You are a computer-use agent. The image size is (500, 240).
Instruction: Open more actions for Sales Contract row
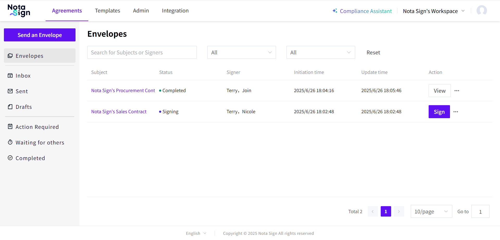[x=456, y=112]
